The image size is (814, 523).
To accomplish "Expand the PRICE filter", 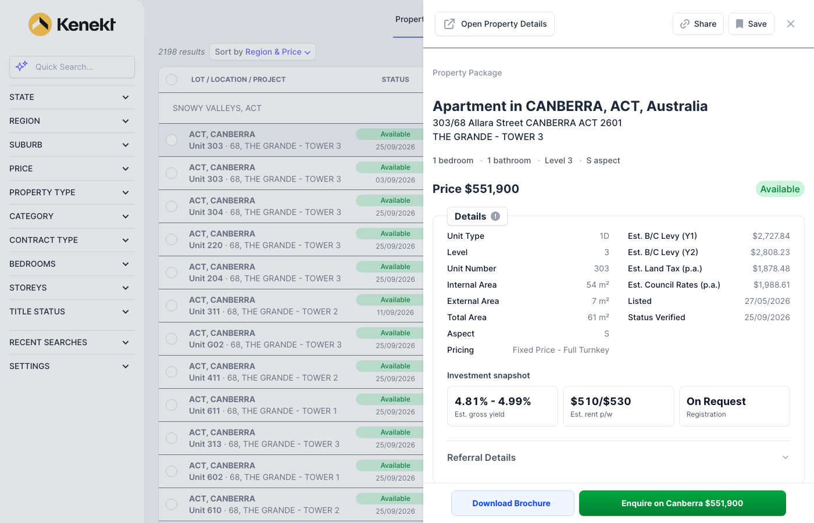I will 72,169.
